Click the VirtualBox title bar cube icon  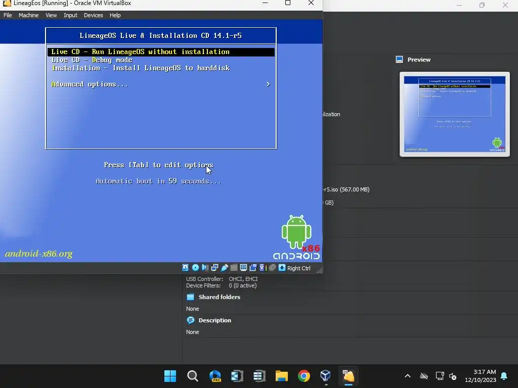tap(7, 4)
